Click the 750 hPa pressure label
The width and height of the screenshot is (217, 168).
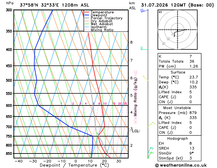10,136
